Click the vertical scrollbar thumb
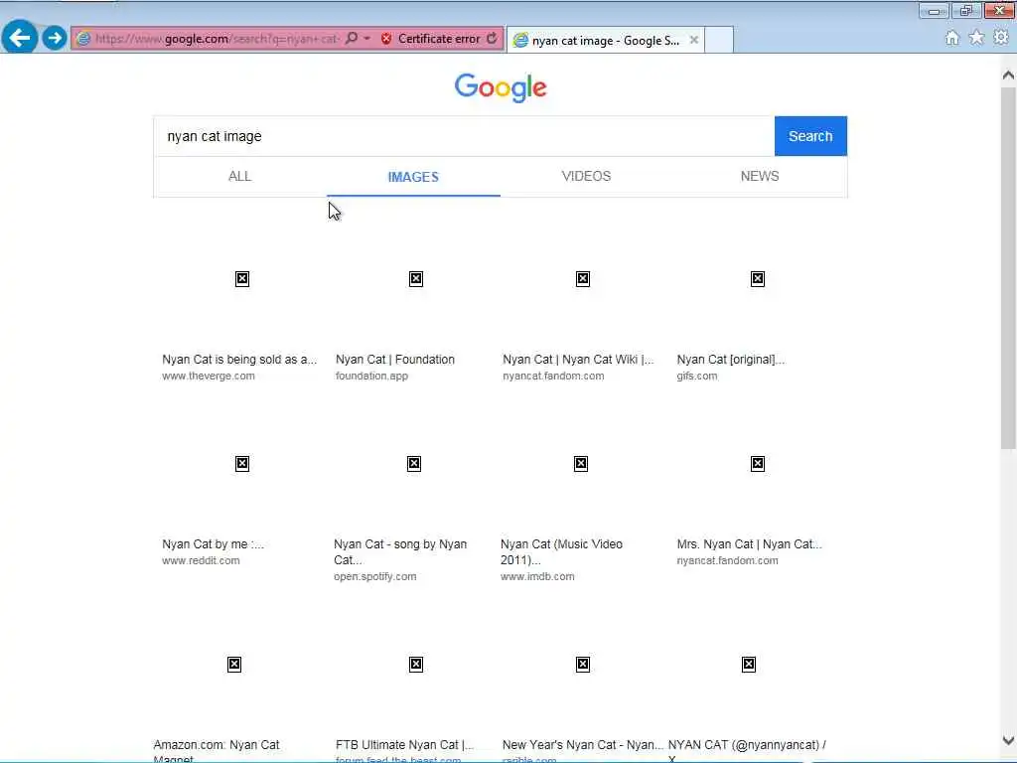This screenshot has height=763, width=1017. (x=1008, y=267)
